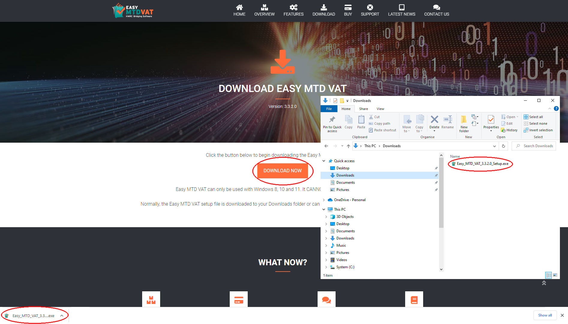Click the orange blocks icon tile

click(x=151, y=299)
